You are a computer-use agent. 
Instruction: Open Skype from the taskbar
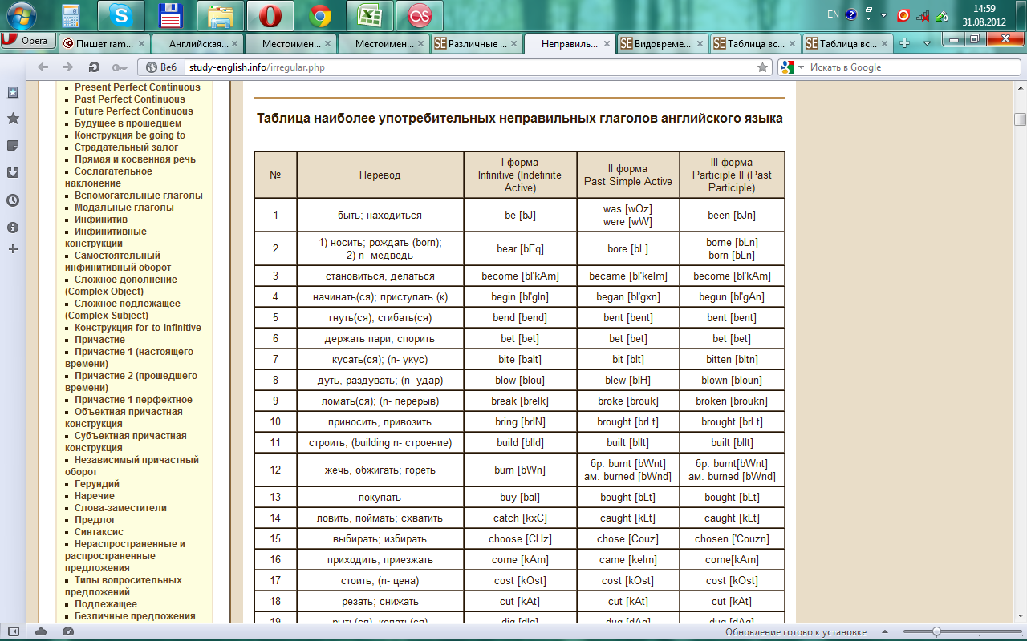click(x=121, y=15)
